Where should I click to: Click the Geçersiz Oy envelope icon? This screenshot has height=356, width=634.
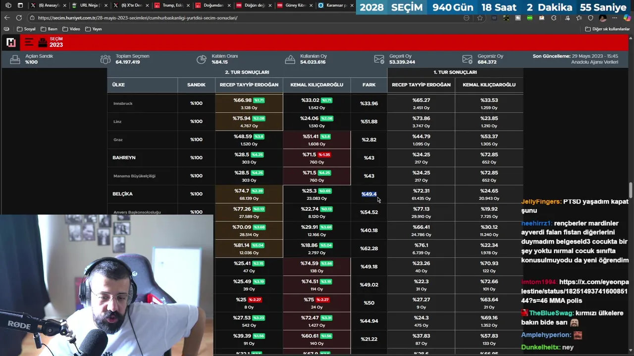(467, 59)
